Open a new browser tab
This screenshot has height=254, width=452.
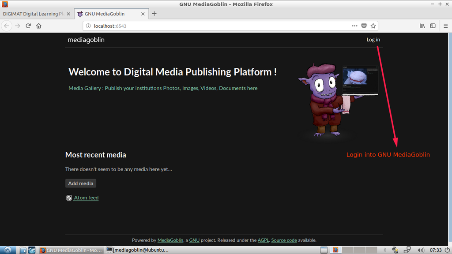[154, 14]
